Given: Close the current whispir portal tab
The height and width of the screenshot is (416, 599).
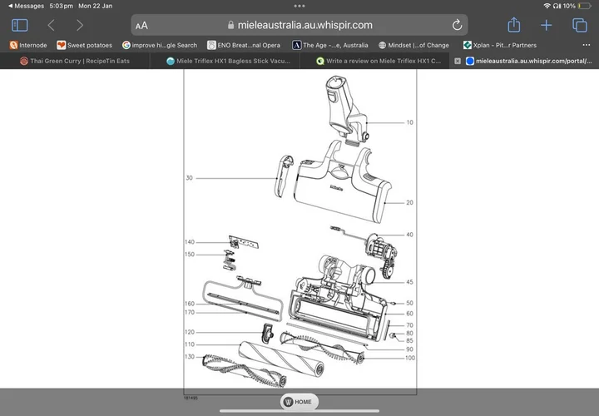Looking at the screenshot, I should pos(458,61).
